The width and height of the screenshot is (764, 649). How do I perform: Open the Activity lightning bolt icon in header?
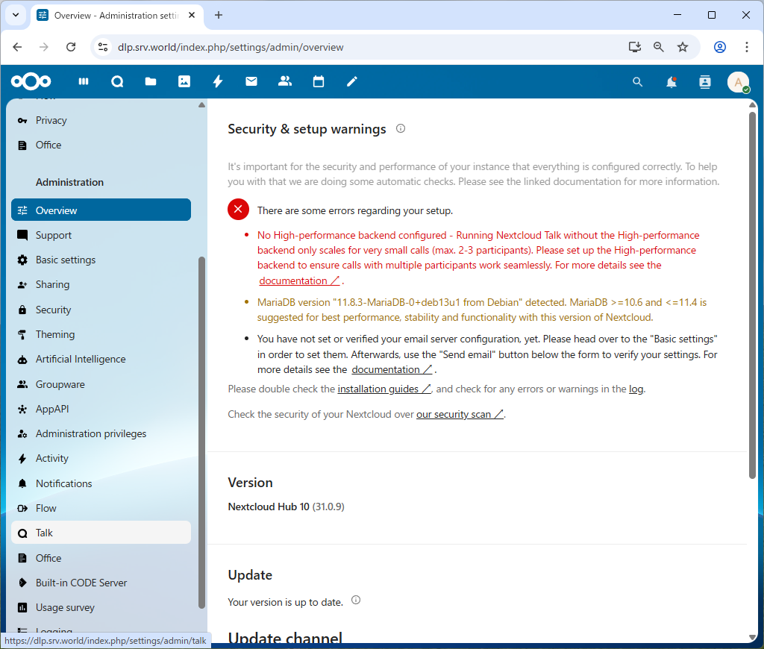pyautogui.click(x=218, y=82)
